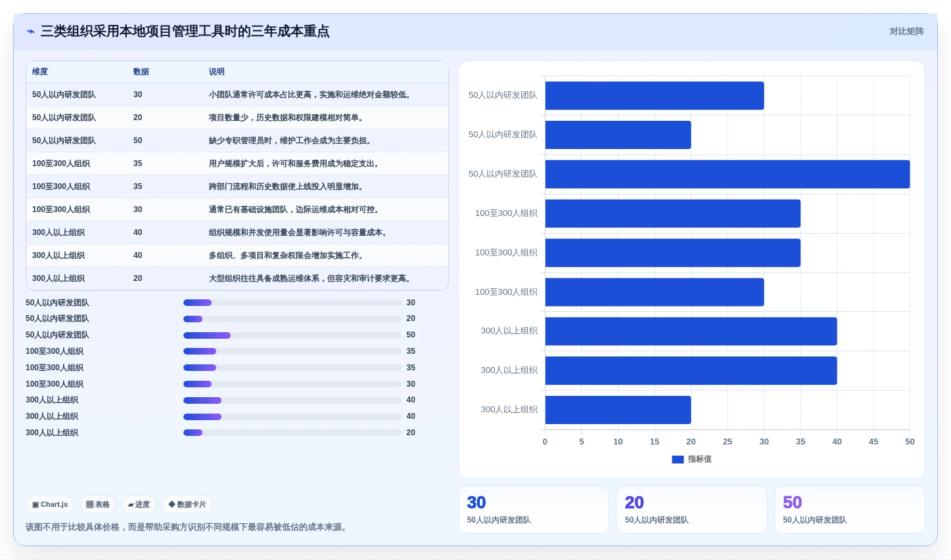Click the 0 tick on the chart x-axis
This screenshot has width=951, height=560.
click(545, 442)
